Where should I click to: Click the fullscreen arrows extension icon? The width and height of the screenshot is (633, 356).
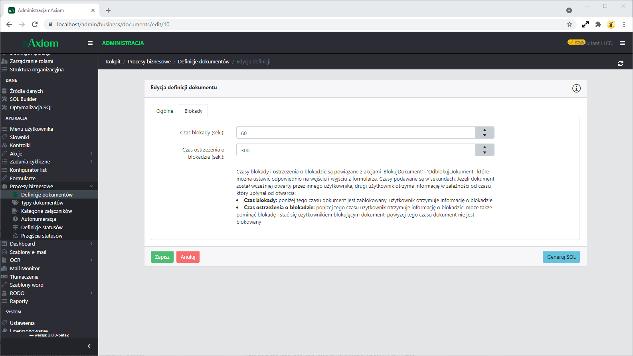coord(586,24)
